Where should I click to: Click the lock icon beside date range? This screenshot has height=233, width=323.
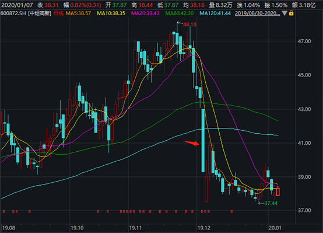291,13
